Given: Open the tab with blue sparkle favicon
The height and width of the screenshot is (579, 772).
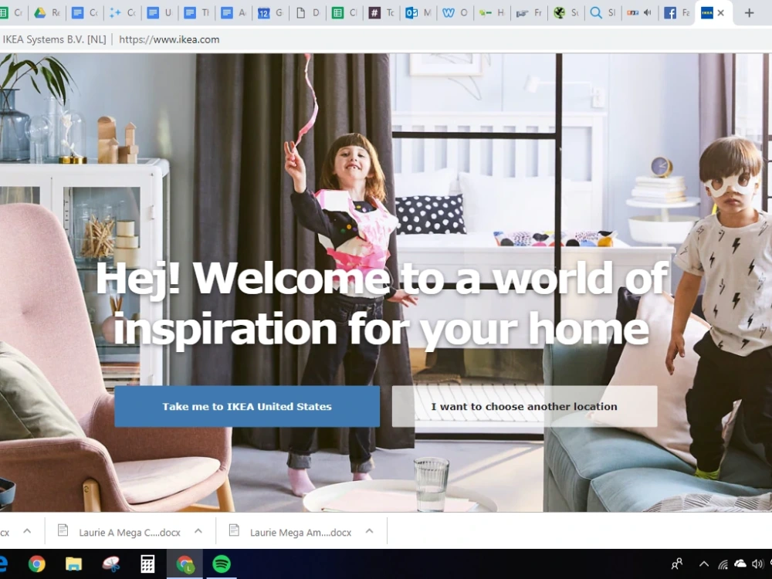Looking at the screenshot, I should tap(123, 13).
